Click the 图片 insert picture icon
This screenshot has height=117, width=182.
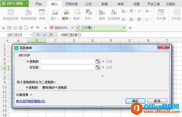[55, 12]
